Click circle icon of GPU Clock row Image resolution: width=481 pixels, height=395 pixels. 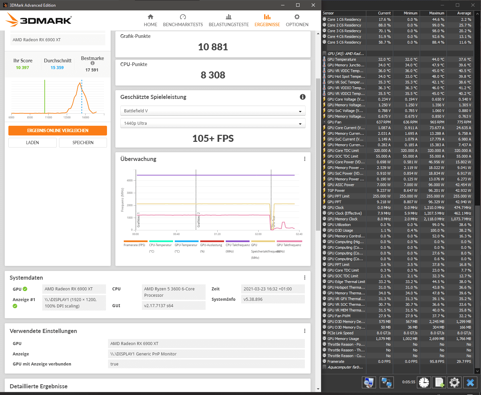pyautogui.click(x=324, y=208)
